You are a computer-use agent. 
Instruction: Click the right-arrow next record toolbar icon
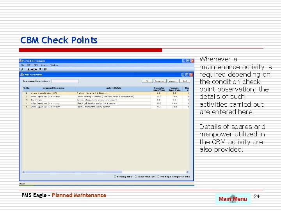(x=36, y=69)
